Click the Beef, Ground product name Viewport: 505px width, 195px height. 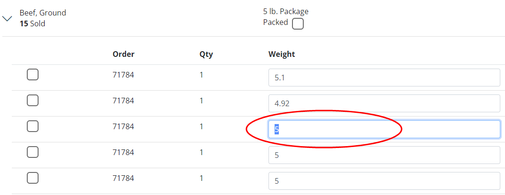[43, 13]
